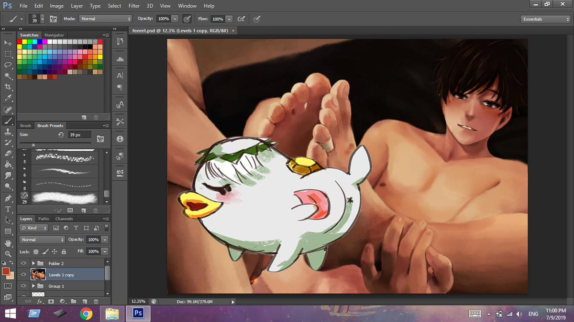Screen dimensions: 574x322
Task: Select the Zoom tool
Action: (x=8, y=254)
